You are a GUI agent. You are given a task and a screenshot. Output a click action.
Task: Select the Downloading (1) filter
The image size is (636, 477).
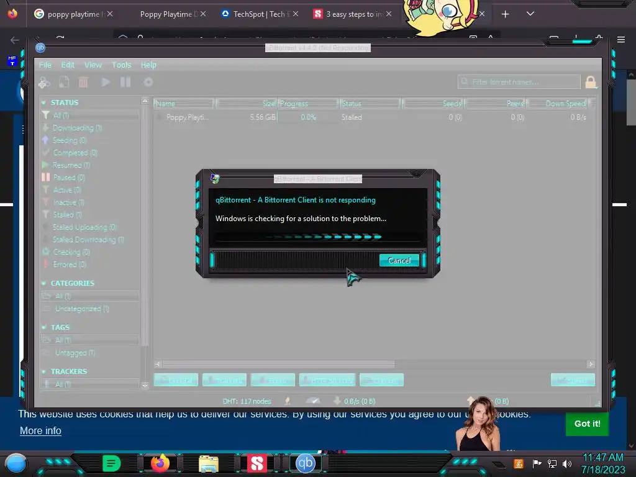pyautogui.click(x=77, y=128)
